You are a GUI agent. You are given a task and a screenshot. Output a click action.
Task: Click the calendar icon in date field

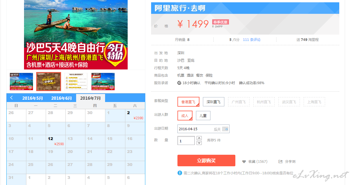click(x=225, y=129)
